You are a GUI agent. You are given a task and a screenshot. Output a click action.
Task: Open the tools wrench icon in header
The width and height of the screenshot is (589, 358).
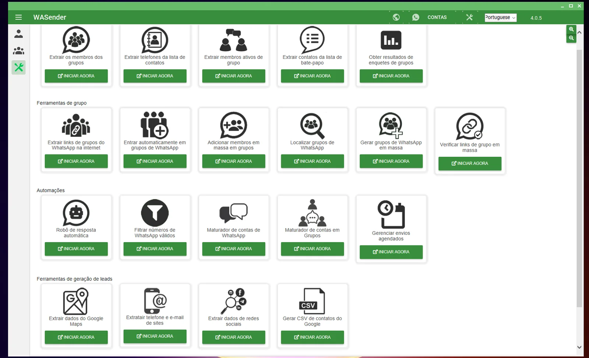469,17
